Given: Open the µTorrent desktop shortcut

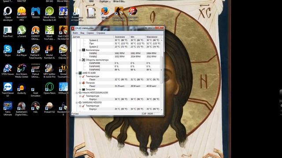Looking at the screenshot, I should coord(22,32).
